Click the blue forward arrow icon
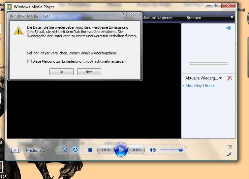Screen dimensions: 249x179 tap(229, 28)
